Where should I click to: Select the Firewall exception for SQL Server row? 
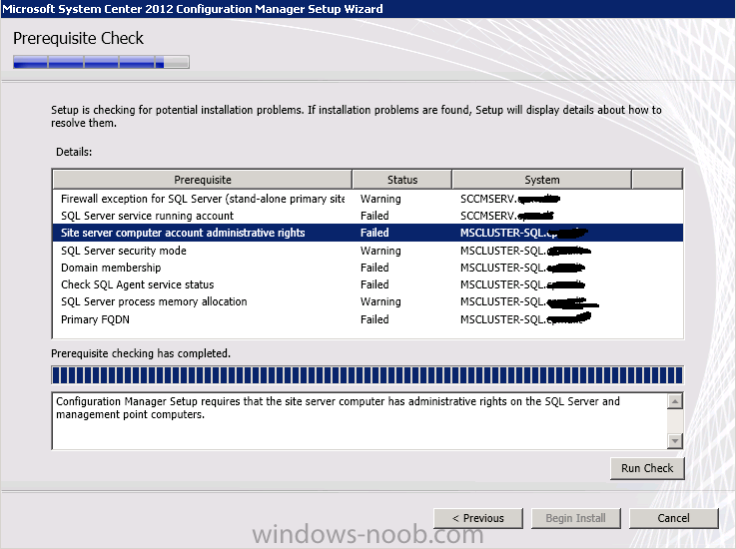tap(202, 199)
